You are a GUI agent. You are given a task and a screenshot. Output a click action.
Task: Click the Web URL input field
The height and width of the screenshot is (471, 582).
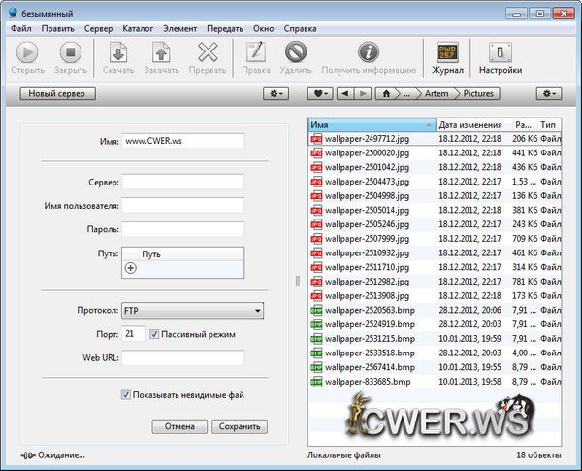pos(183,358)
